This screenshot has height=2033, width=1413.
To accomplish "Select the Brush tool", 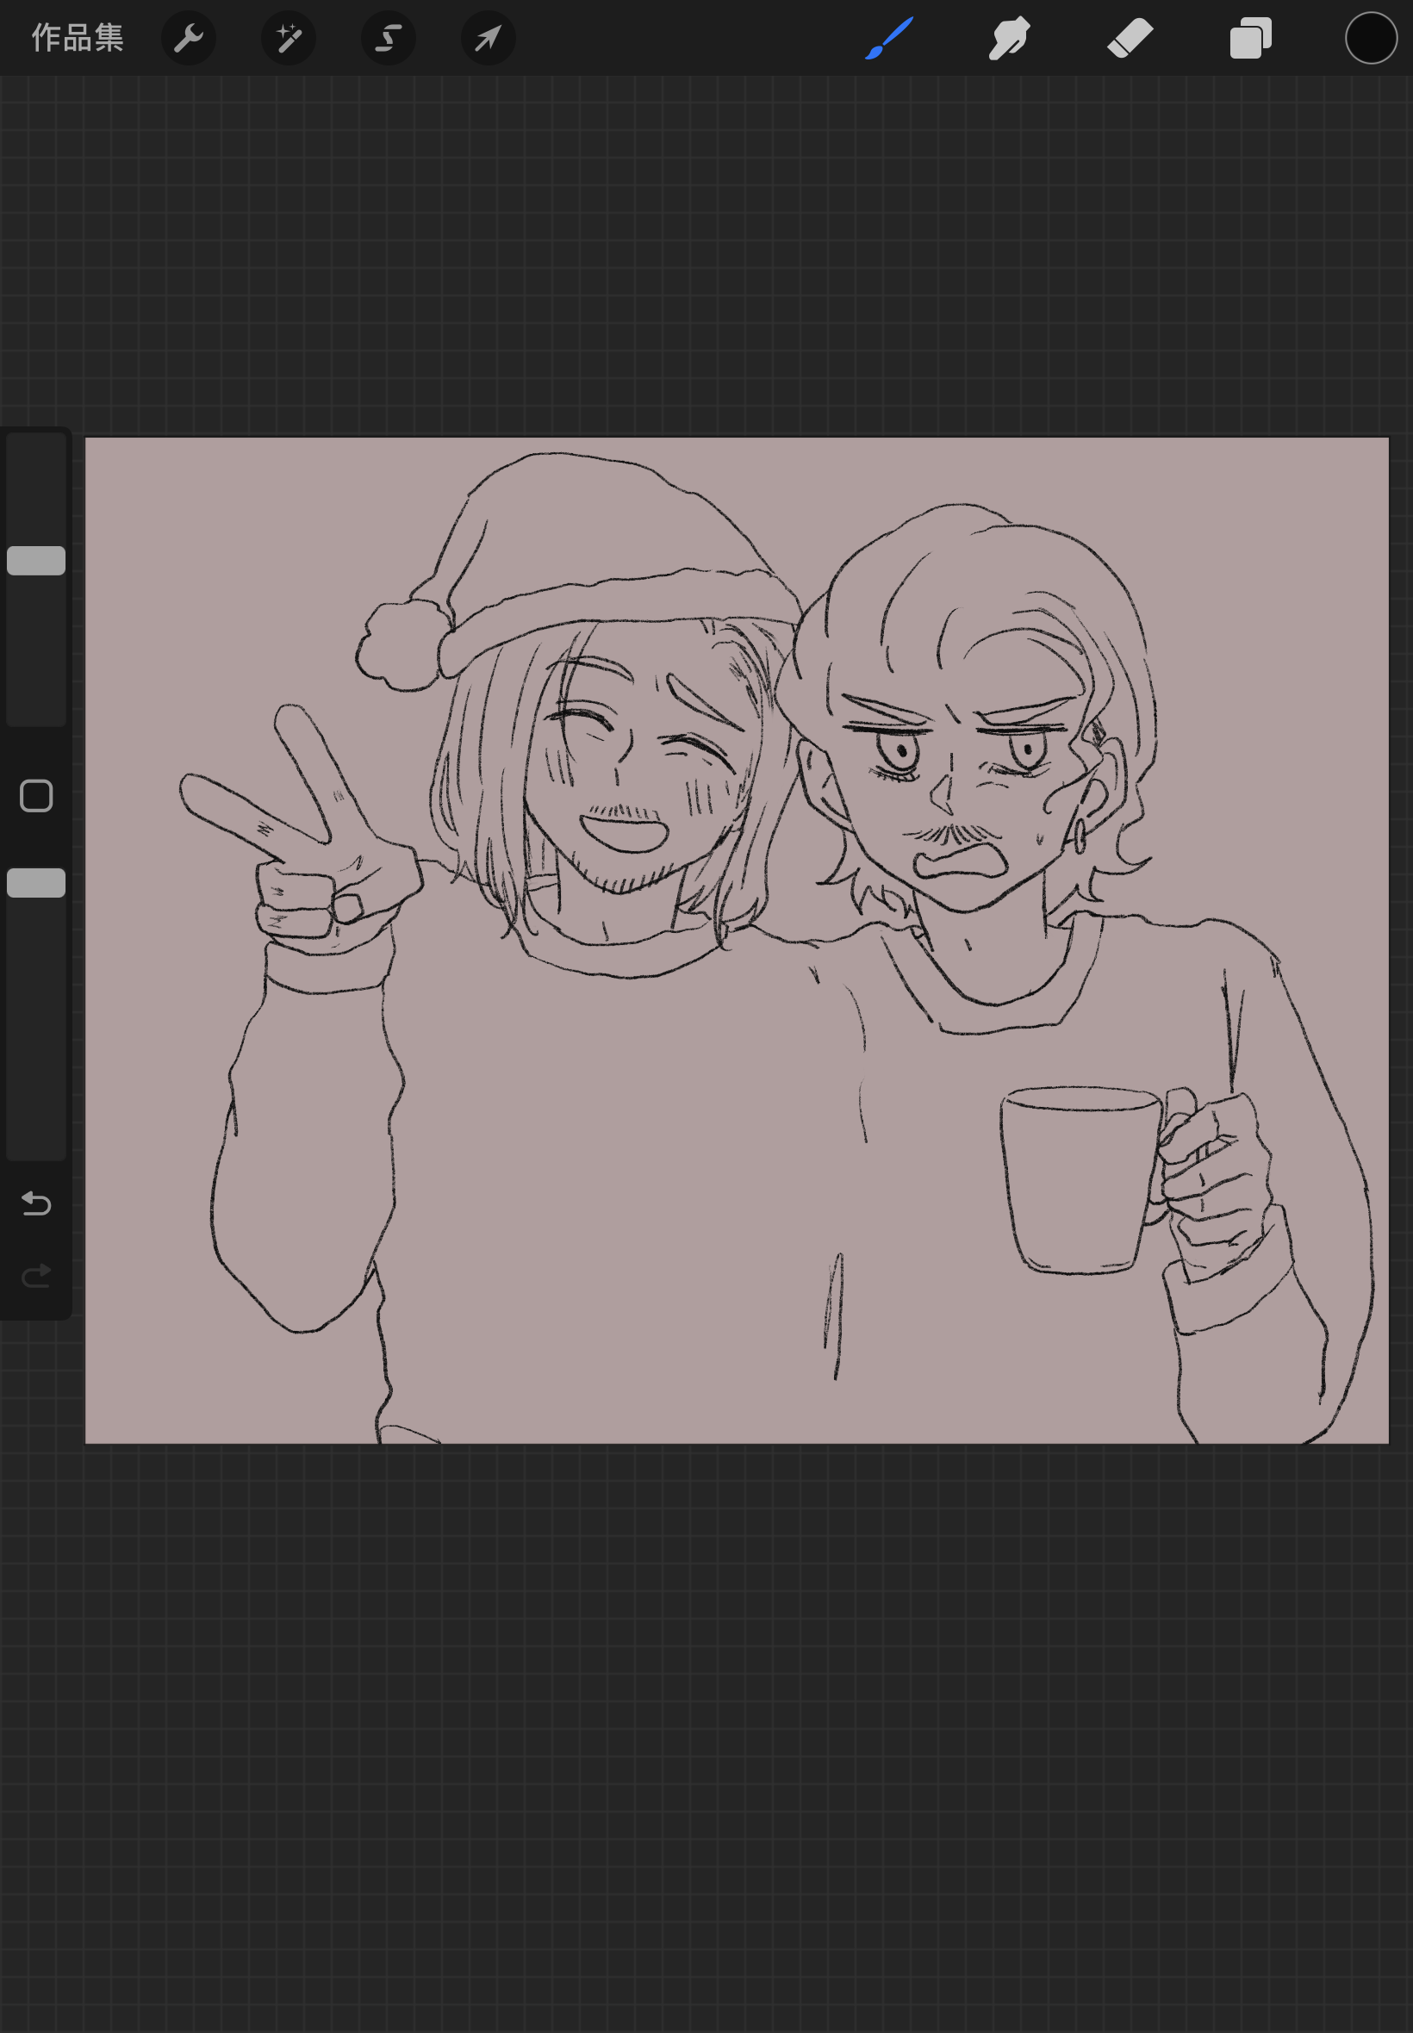I will click(889, 38).
